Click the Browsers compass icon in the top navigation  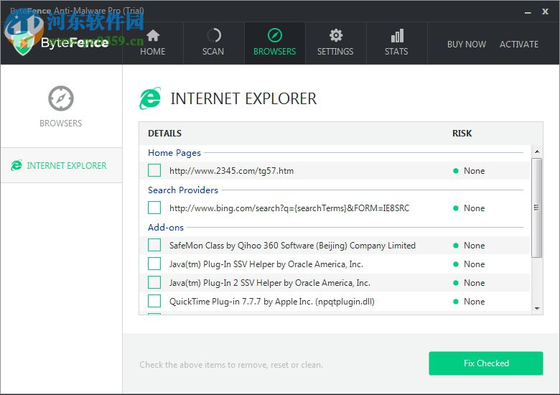[x=275, y=35]
